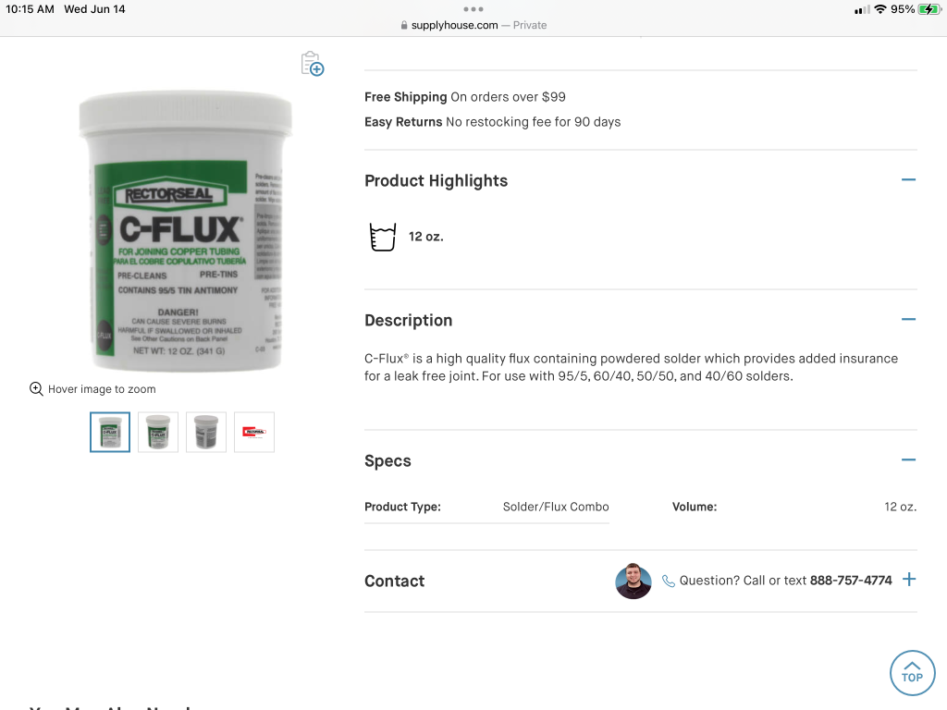Select the second jar thumbnail
This screenshot has width=947, height=710.
[x=158, y=433]
